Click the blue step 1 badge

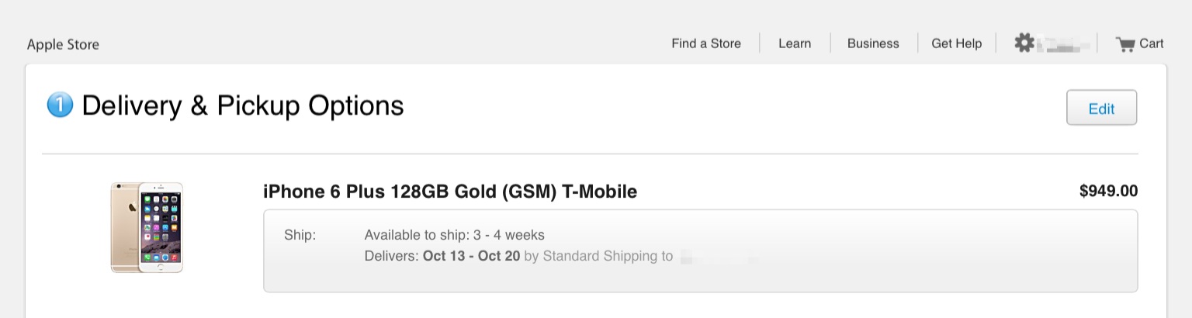[60, 105]
